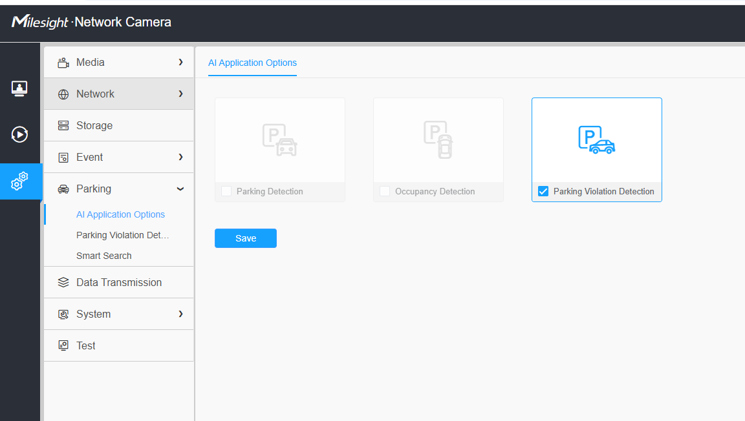Image resolution: width=745 pixels, height=421 pixels.
Task: Click the Network menu label
Action: coord(96,94)
